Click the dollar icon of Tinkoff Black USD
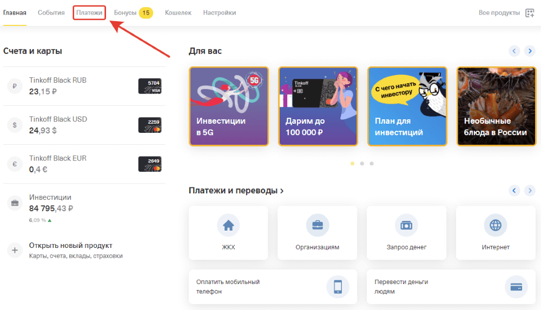This screenshot has height=310, width=541. tap(15, 125)
